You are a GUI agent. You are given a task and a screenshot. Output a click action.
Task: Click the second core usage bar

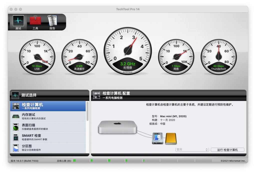pyautogui.click(x=98, y=161)
